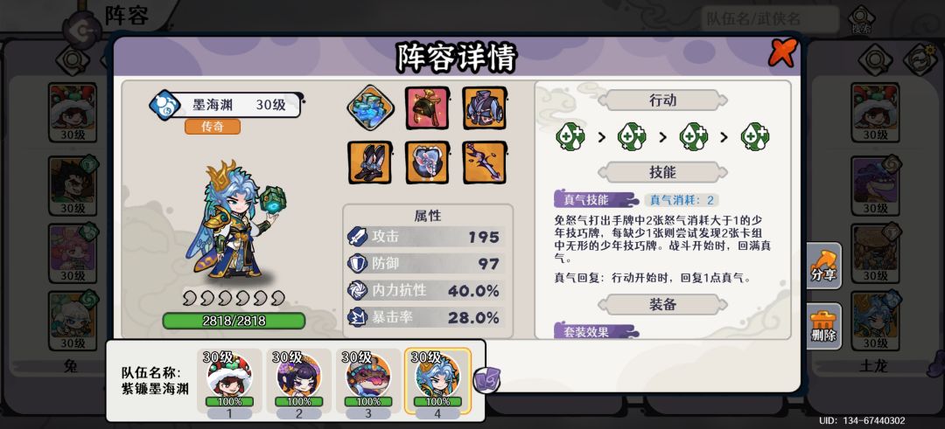The width and height of the screenshot is (945, 429).
Task: Open the blue crystal cube equipment slot
Action: coord(370,108)
